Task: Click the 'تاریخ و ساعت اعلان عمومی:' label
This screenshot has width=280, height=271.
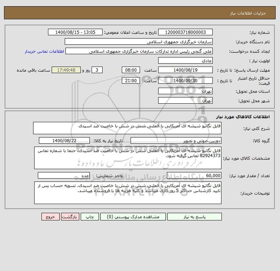Action: coord(130,32)
